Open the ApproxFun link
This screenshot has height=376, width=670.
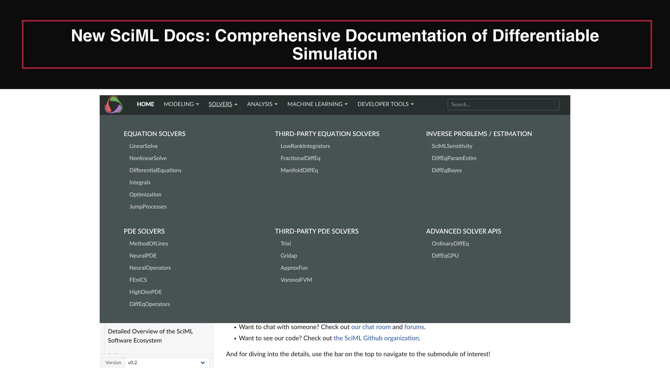click(x=294, y=268)
